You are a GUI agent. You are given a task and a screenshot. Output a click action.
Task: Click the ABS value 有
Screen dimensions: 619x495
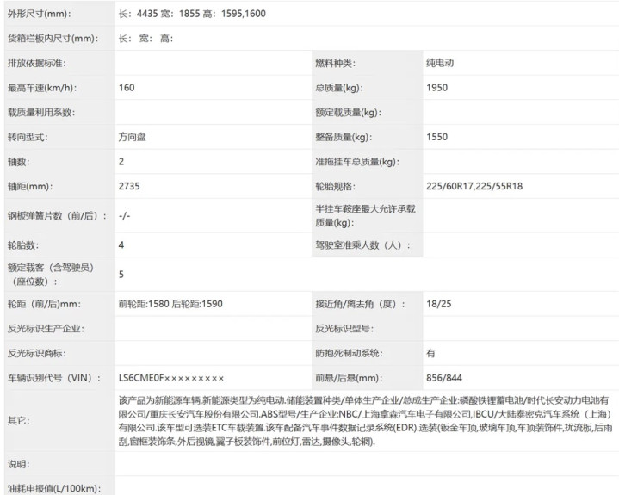[430, 353]
